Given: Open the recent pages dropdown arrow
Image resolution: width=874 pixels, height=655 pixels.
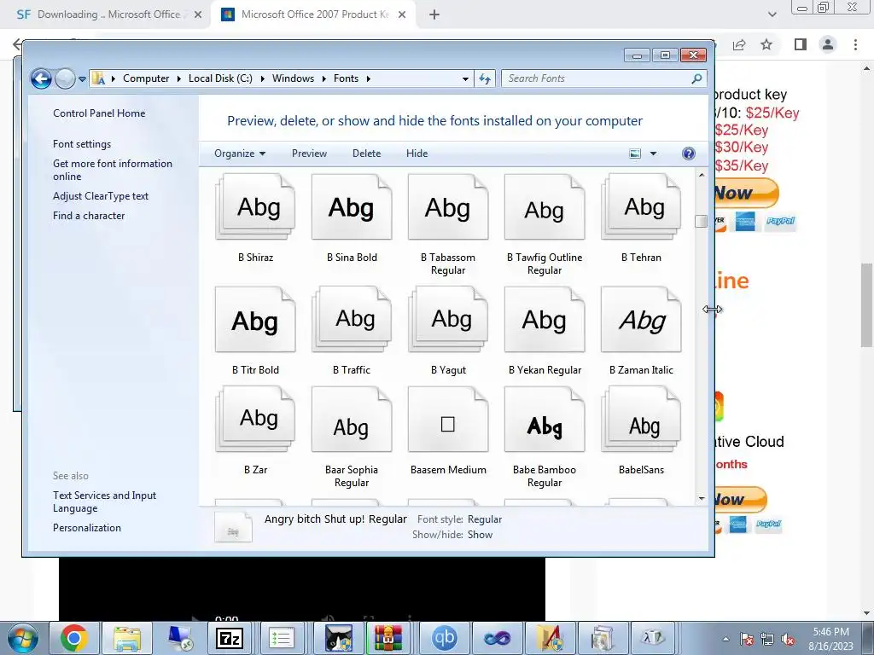Looking at the screenshot, I should point(82,79).
